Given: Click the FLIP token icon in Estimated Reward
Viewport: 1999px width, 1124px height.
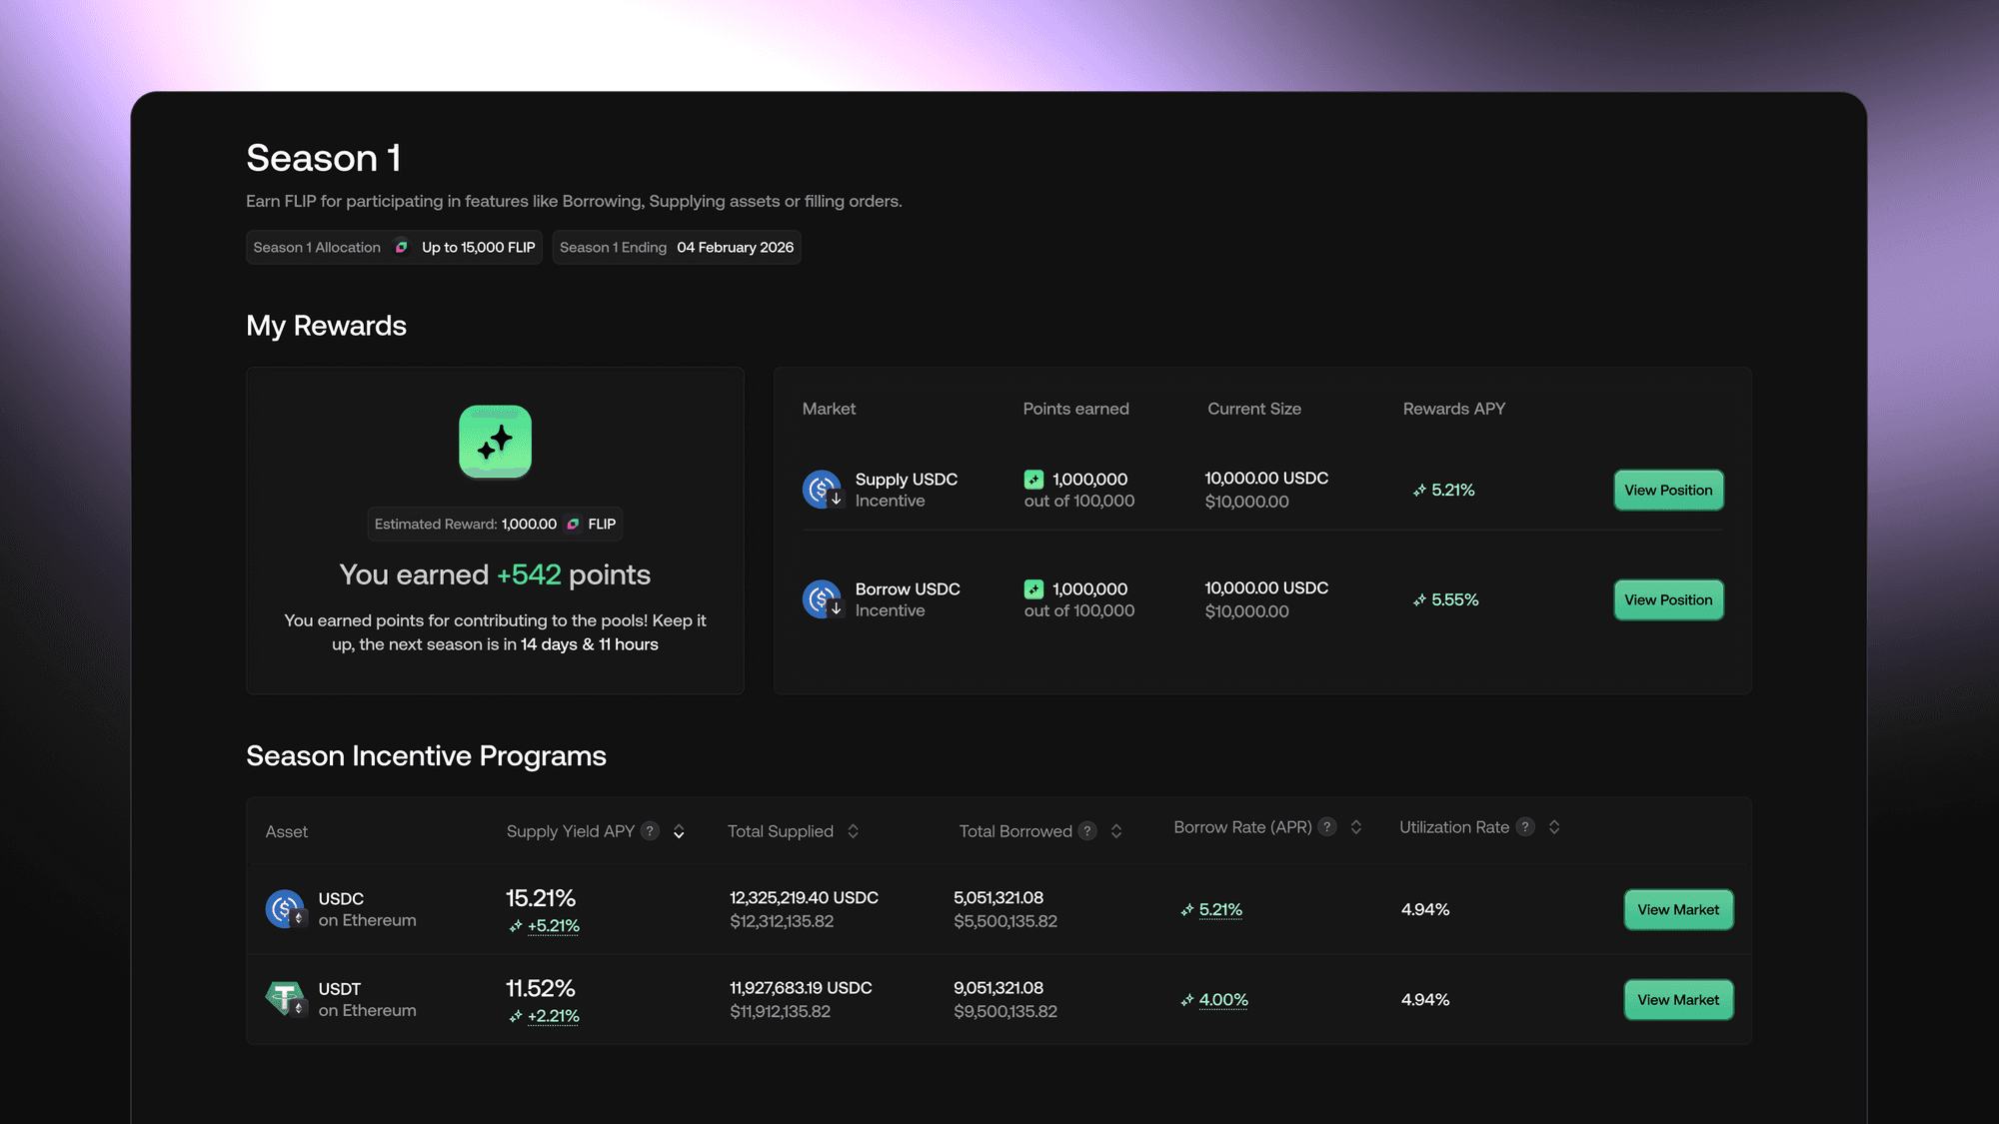Looking at the screenshot, I should pos(573,524).
